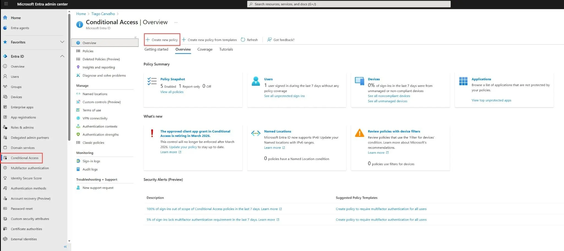
Task: Click the ellipsis next to page title
Action: [176, 22]
